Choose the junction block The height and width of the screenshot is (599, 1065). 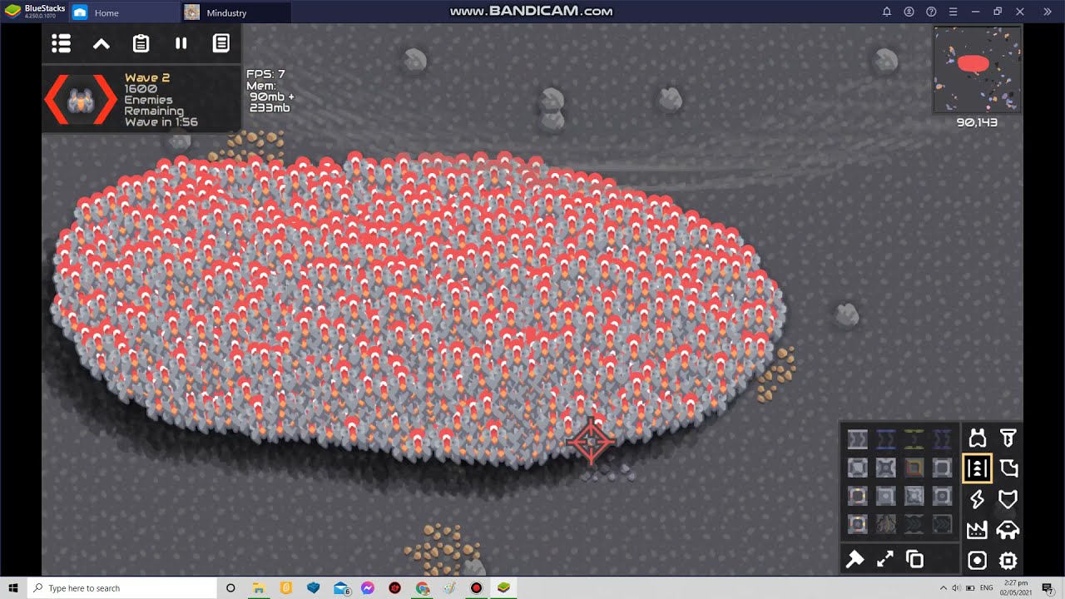pos(858,468)
